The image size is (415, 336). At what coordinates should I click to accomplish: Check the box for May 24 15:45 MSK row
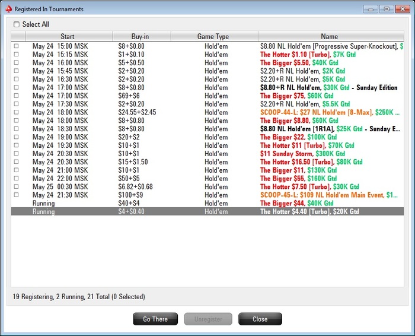(16, 71)
